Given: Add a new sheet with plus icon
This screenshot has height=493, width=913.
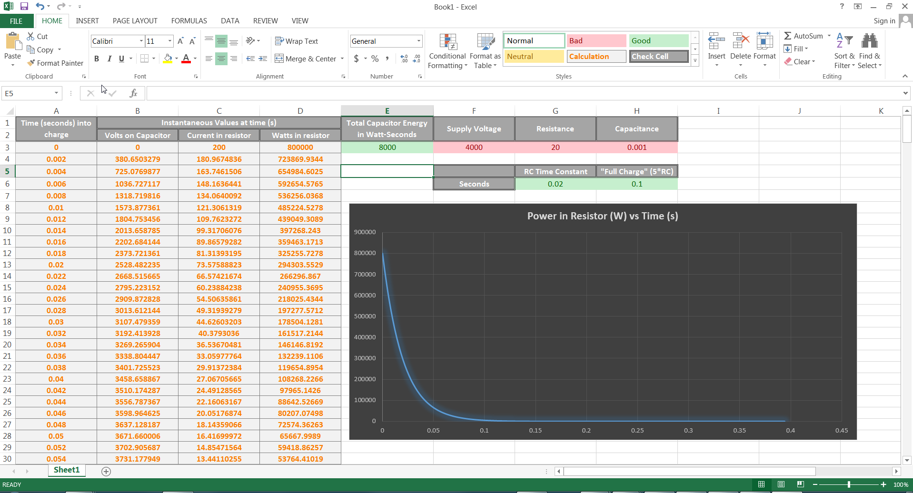Looking at the screenshot, I should (x=106, y=471).
